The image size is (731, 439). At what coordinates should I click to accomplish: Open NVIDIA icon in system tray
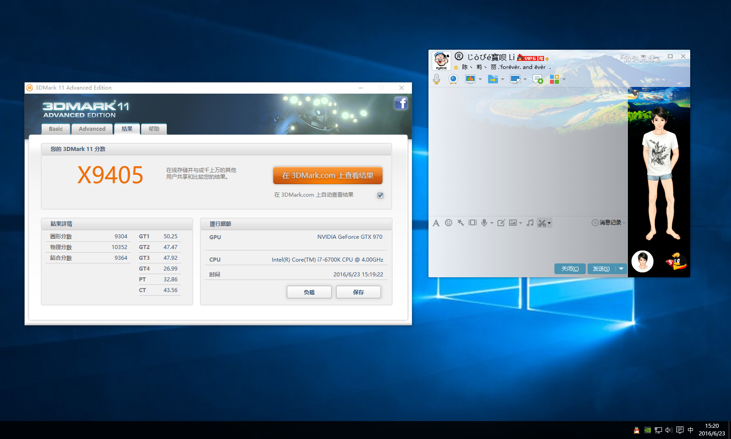point(648,430)
